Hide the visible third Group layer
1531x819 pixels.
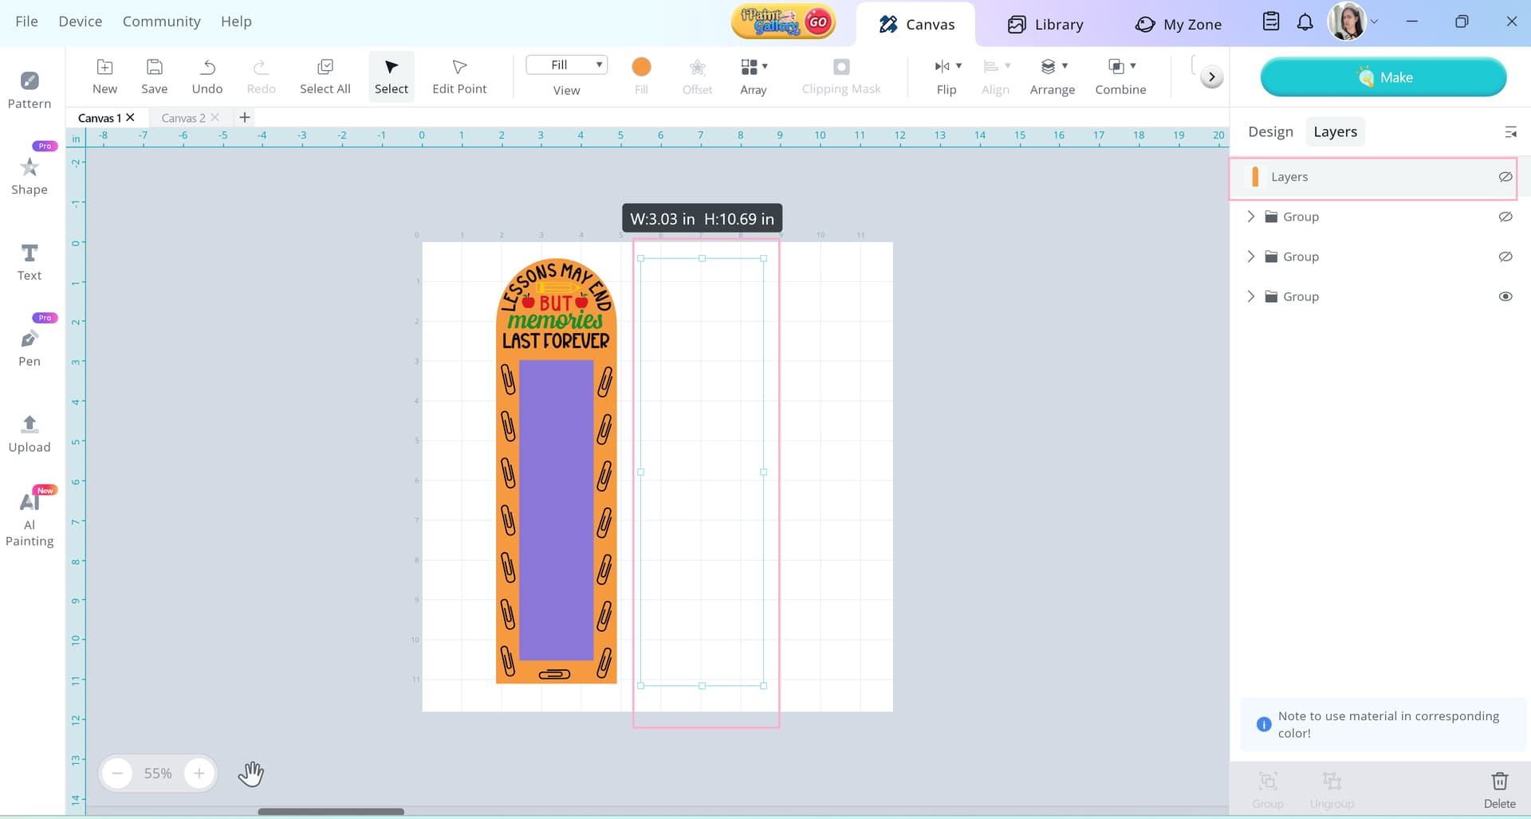click(x=1505, y=296)
